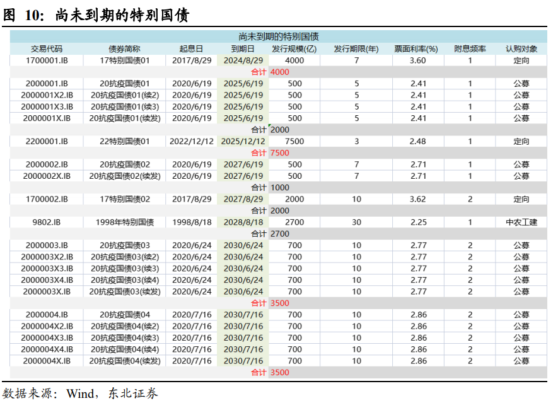The image size is (558, 408).
Task: Click bond name 22特别国债01
Action: [x=125, y=142]
